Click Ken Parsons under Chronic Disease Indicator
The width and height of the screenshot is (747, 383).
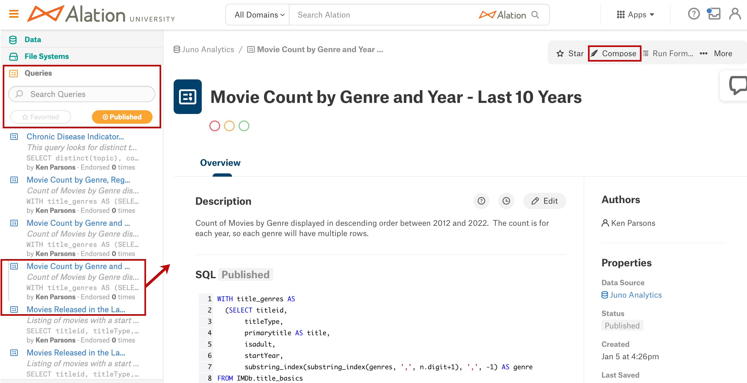55,167
